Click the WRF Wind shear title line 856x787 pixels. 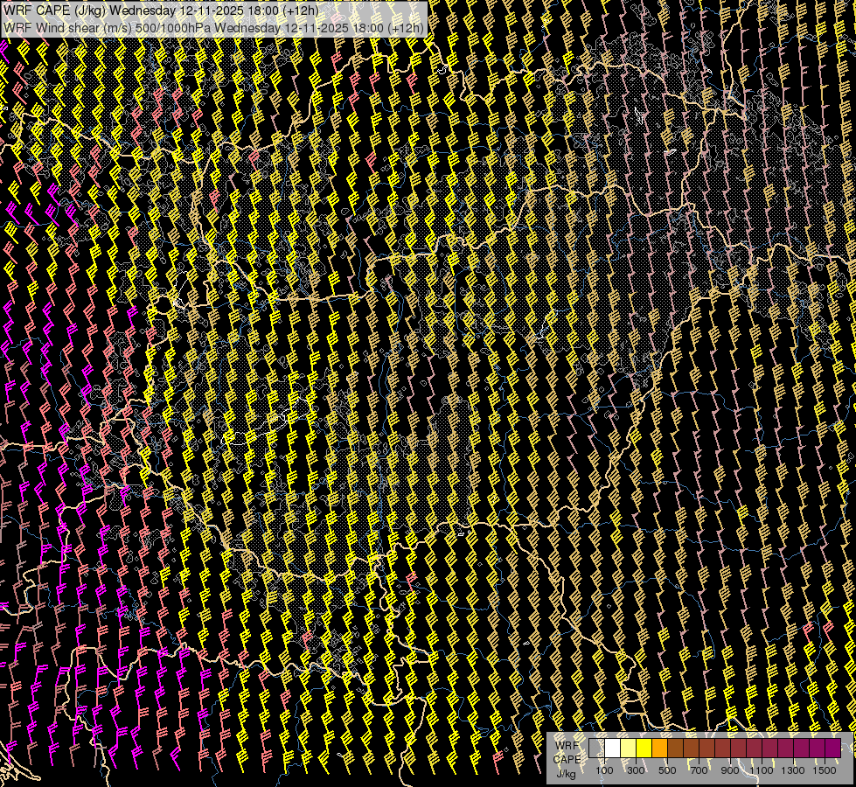[213, 28]
